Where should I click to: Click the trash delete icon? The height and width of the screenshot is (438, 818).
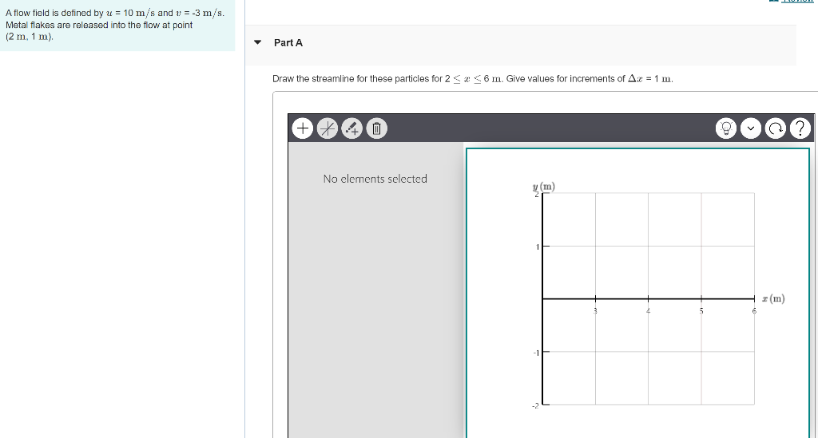pos(377,128)
